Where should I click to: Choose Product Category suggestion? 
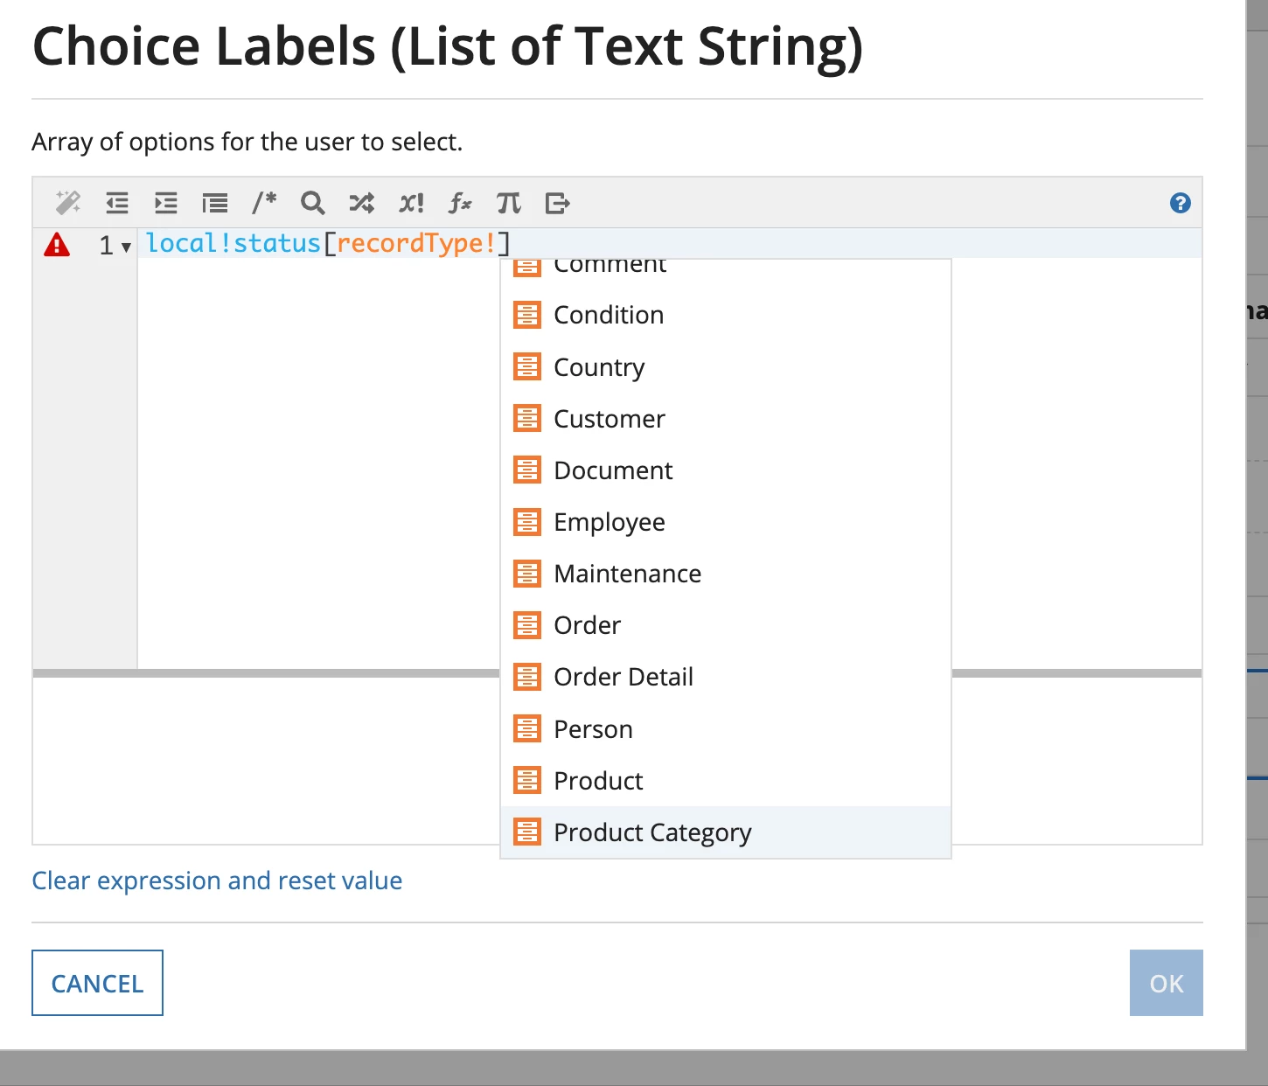tap(725, 832)
